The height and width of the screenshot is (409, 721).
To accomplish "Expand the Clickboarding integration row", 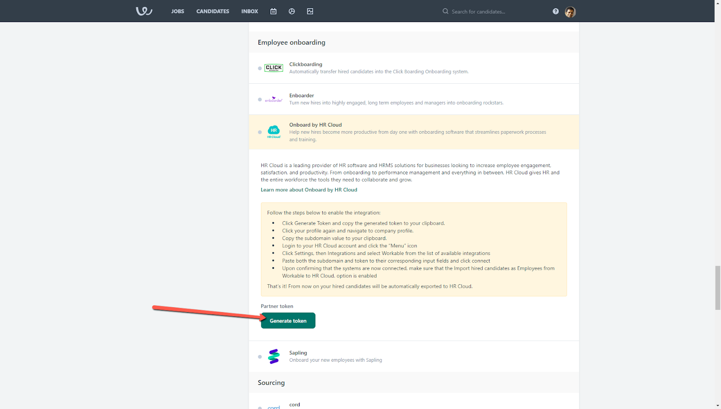I will point(414,68).
